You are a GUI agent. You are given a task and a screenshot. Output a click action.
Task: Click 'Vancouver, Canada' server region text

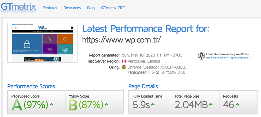coord(144,61)
